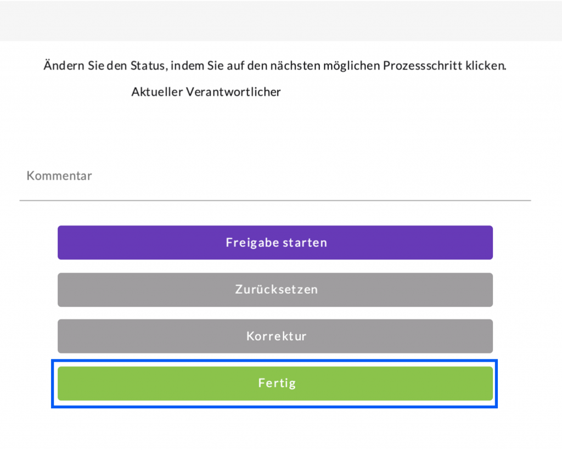Image resolution: width=562 pixels, height=450 pixels.
Task: Mark the process as Fertig
Action: click(x=275, y=383)
